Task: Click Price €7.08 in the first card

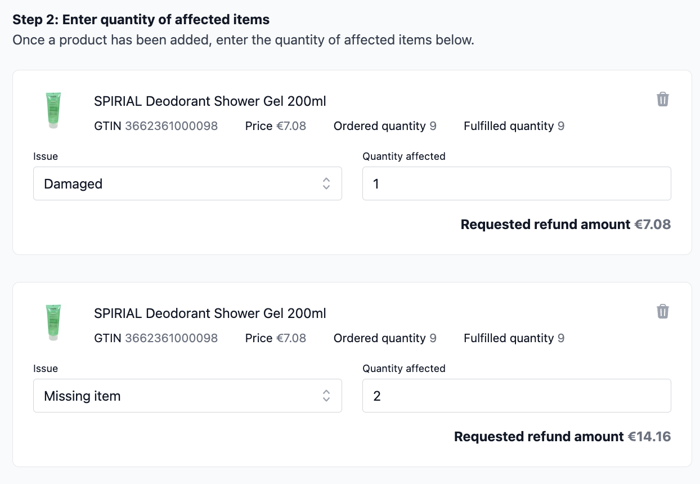Action: click(x=276, y=126)
